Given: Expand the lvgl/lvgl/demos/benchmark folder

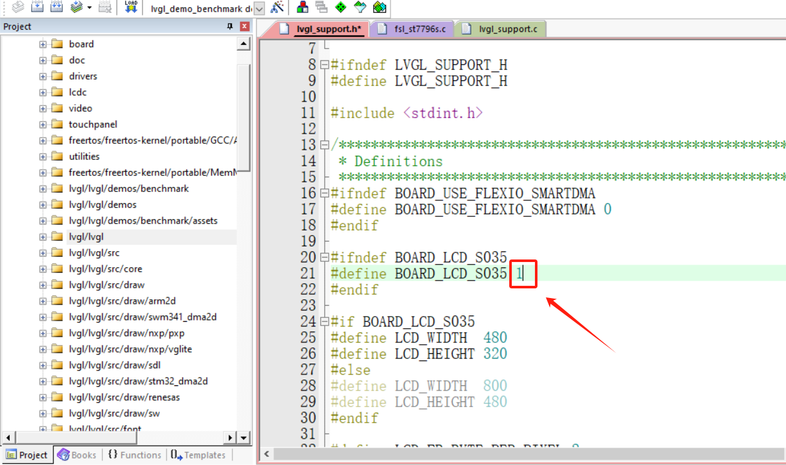Looking at the screenshot, I should pyautogui.click(x=42, y=189).
